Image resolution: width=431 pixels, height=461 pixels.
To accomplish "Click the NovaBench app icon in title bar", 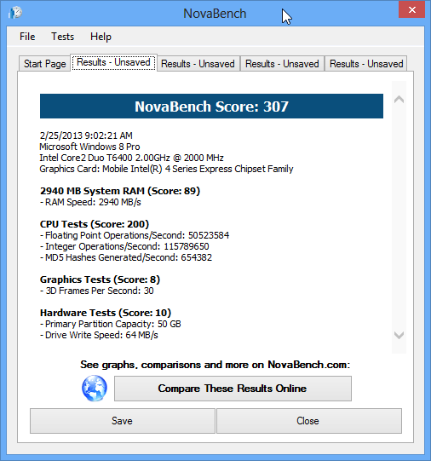I will tap(15, 13).
